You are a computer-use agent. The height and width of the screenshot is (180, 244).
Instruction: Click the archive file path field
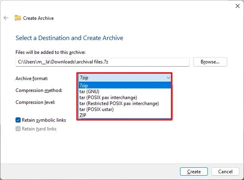coord(103,62)
